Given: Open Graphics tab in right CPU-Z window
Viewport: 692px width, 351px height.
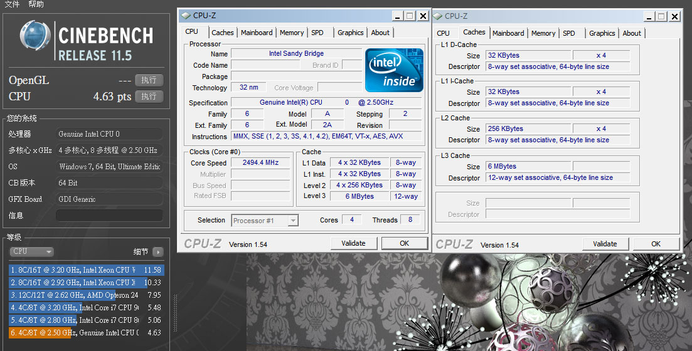Looking at the screenshot, I should tap(602, 33).
